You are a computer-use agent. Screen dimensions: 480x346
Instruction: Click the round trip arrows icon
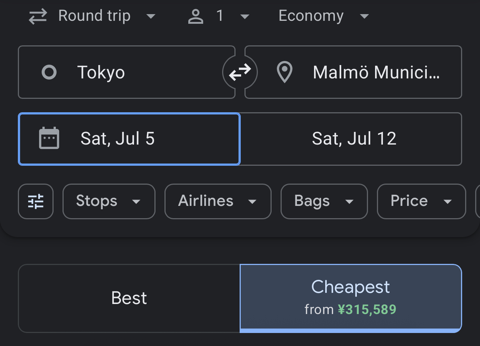tap(38, 16)
